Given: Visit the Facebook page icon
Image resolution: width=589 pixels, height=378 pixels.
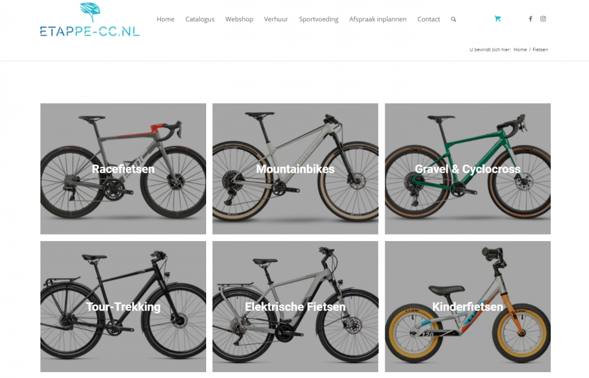Looking at the screenshot, I should click(531, 19).
